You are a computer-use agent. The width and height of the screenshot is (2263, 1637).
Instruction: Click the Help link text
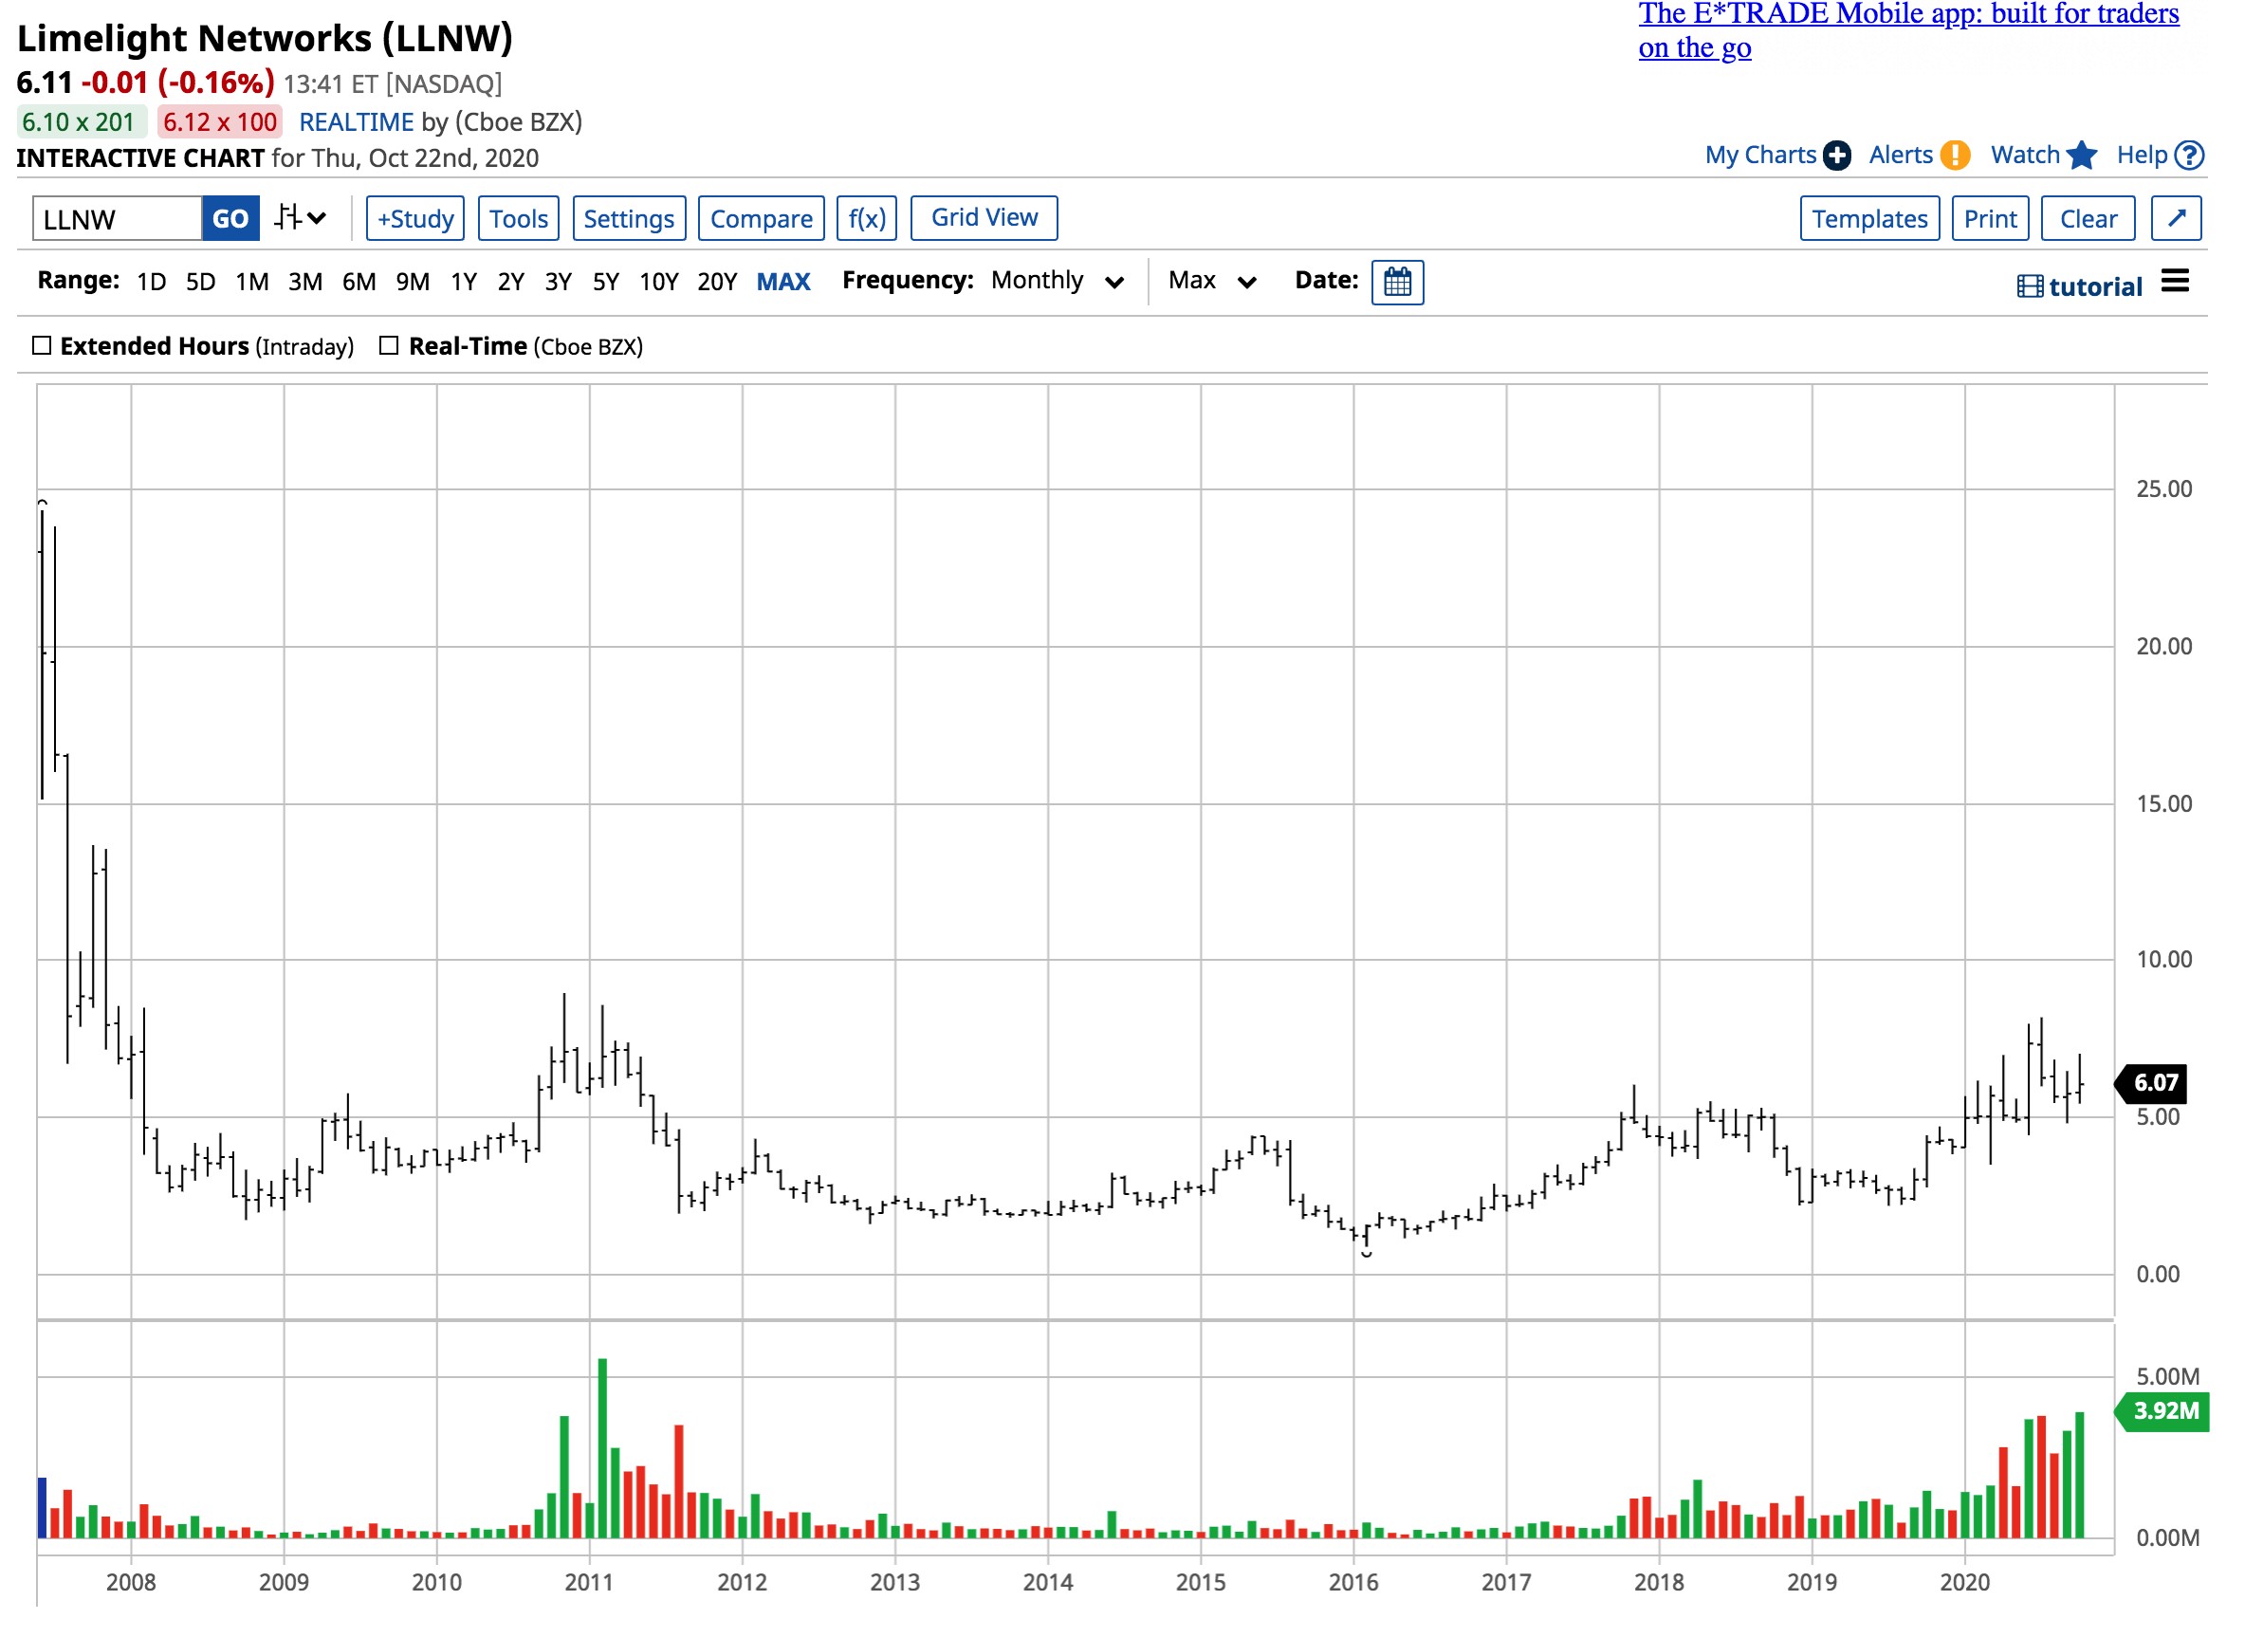click(2143, 156)
